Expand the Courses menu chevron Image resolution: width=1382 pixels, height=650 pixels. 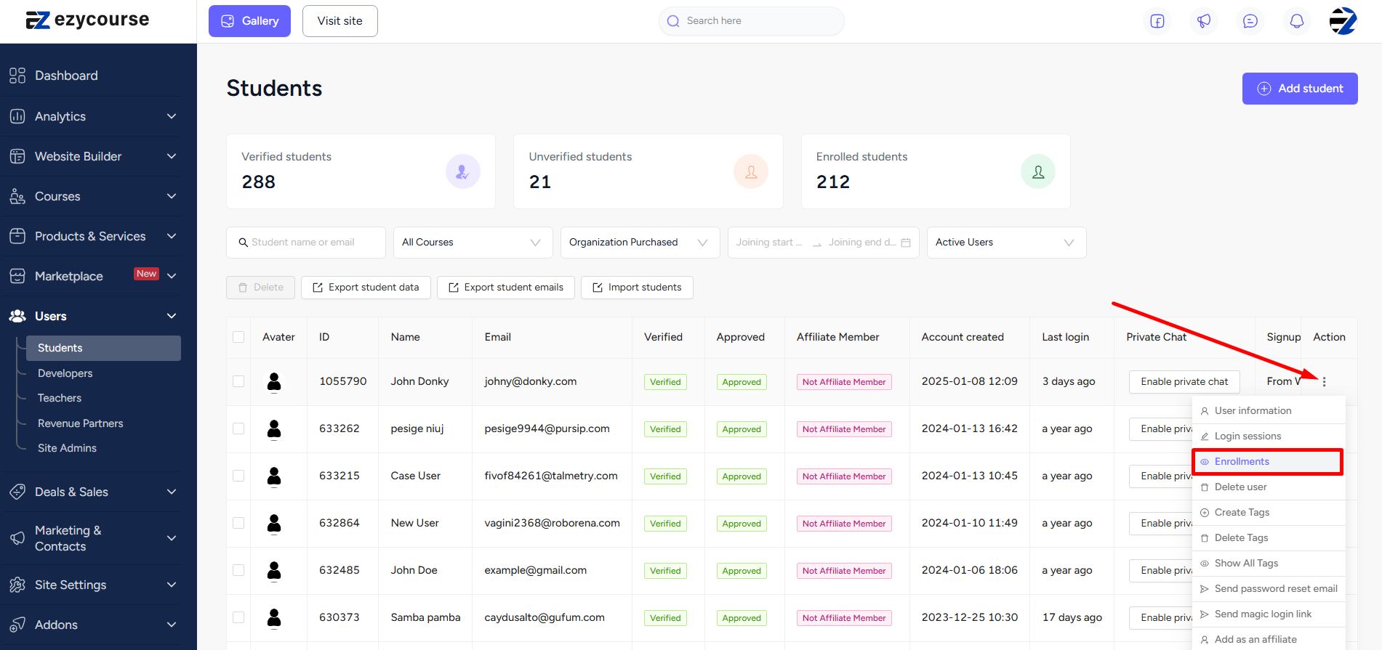[x=172, y=196]
